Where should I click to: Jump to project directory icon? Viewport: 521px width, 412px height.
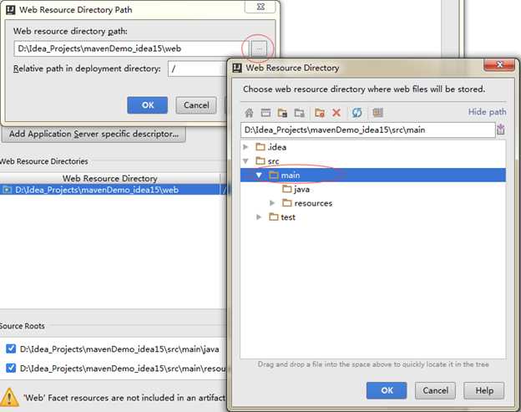pos(282,113)
